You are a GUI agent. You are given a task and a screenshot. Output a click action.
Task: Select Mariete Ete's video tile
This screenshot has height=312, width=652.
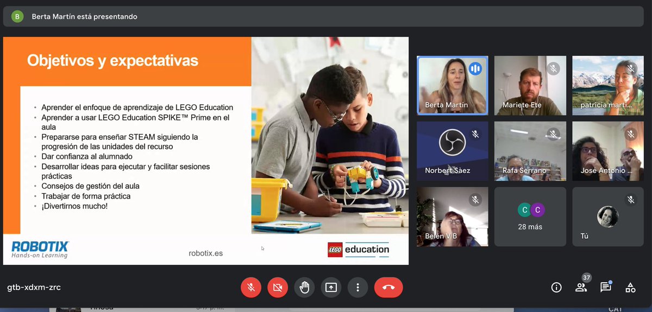[530, 86]
